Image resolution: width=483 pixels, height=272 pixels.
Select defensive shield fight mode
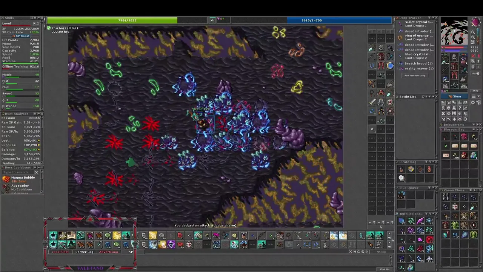(473, 67)
